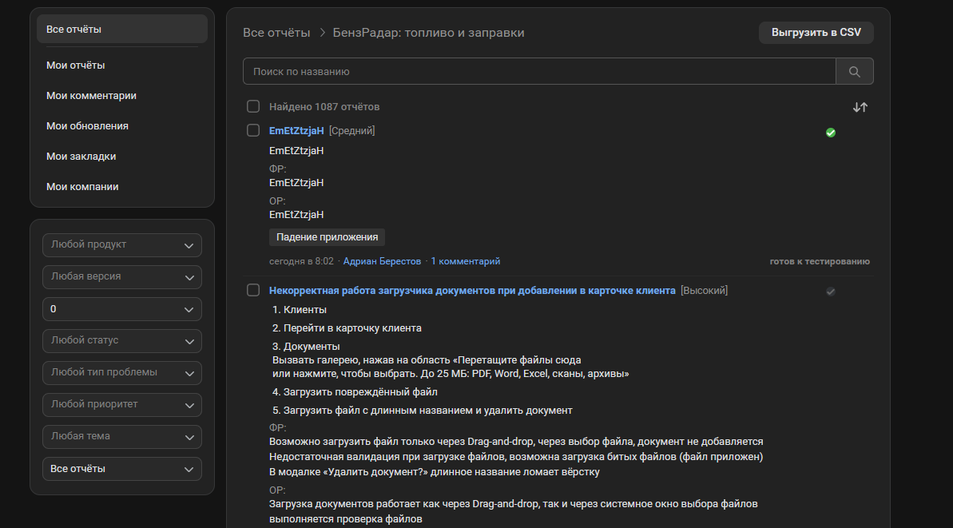Viewport: 953px width, 528px height.
Task: Select checkbox of the загрузчика документов report
Action: 253,290
